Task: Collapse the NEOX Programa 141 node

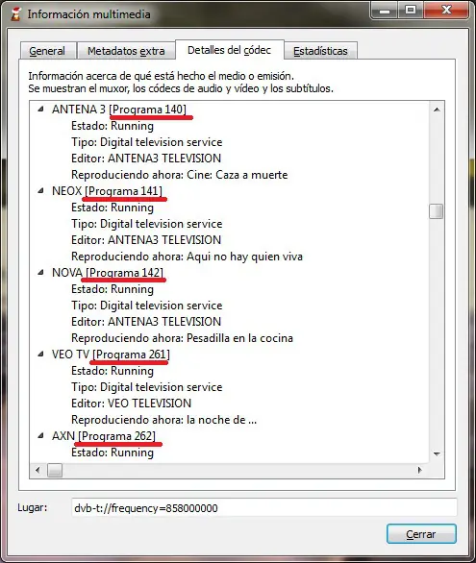Action: click(x=41, y=190)
